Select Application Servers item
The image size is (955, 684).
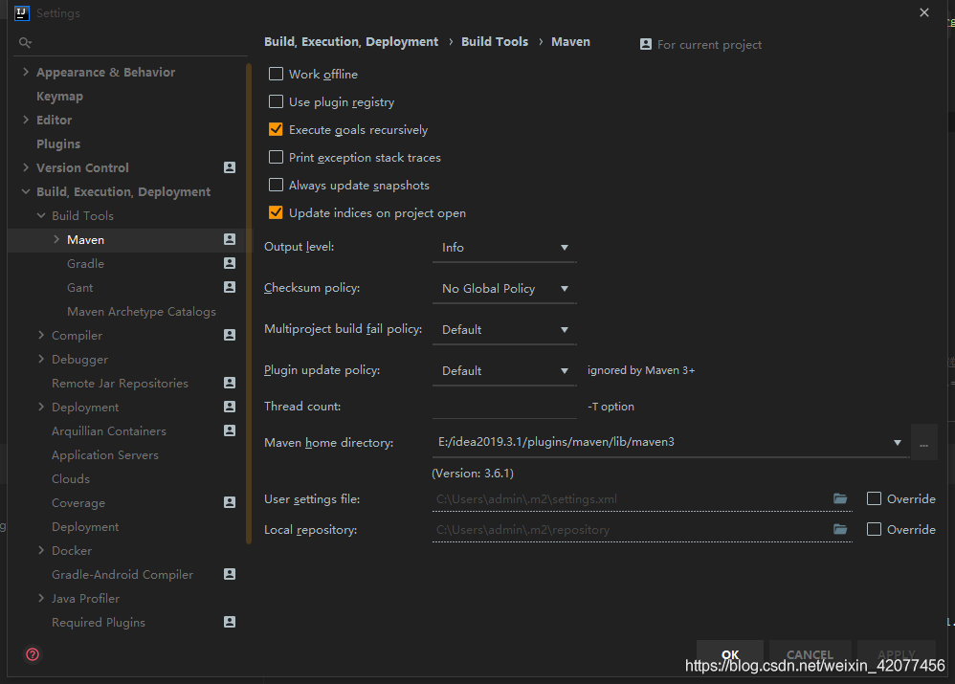[x=104, y=455]
